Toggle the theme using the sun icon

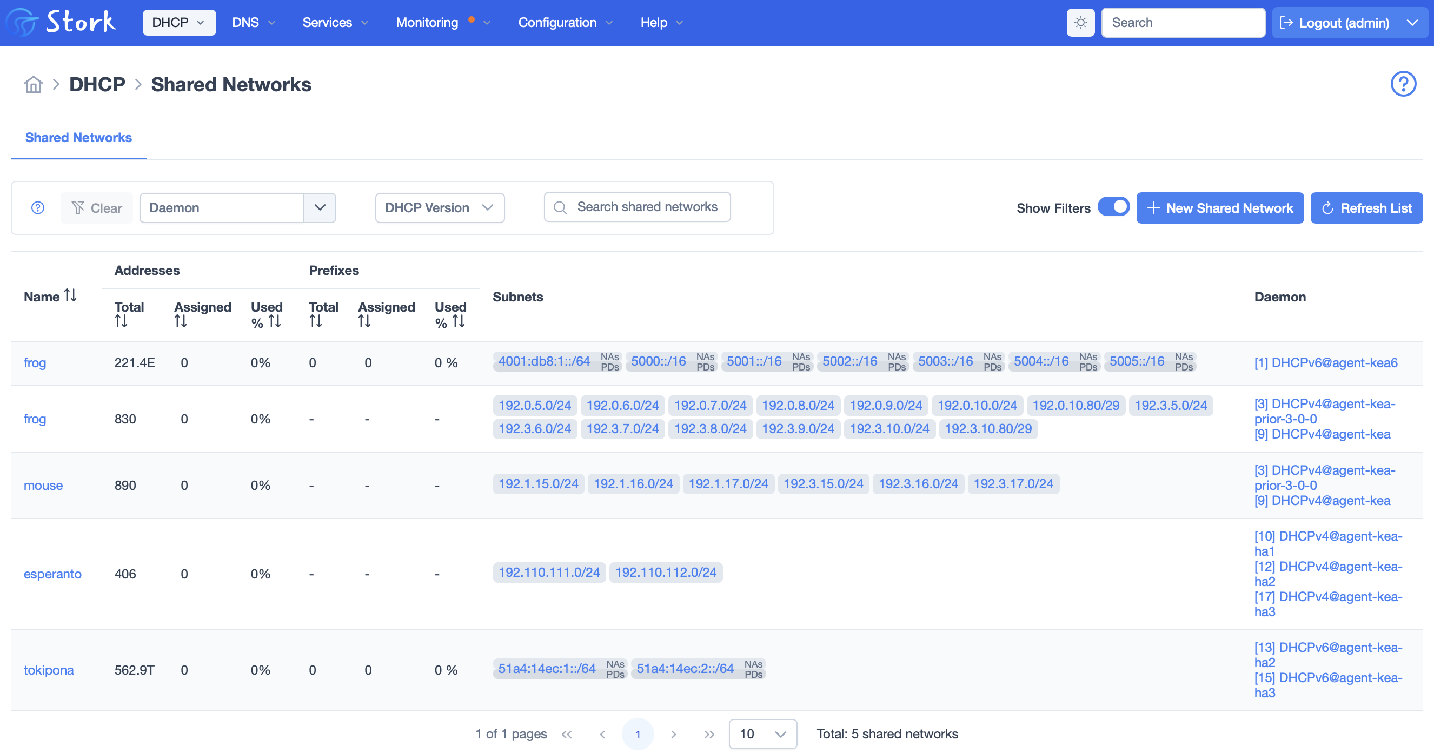(1080, 22)
